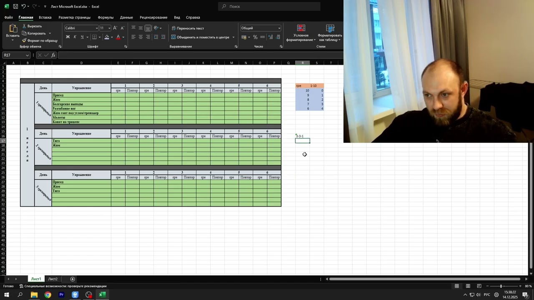Click the Paste (Вставить) clipboard icon
This screenshot has height=300, width=534.
pyautogui.click(x=13, y=28)
